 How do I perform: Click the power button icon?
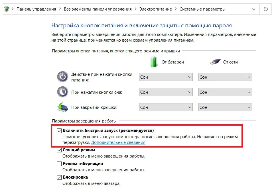[62, 77]
